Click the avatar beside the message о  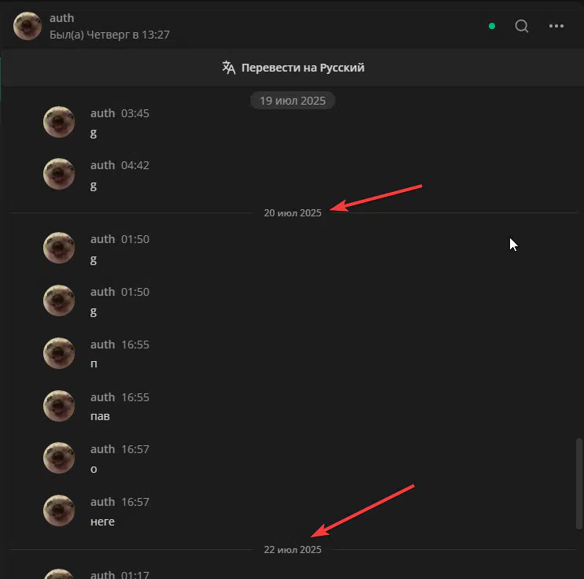59,458
